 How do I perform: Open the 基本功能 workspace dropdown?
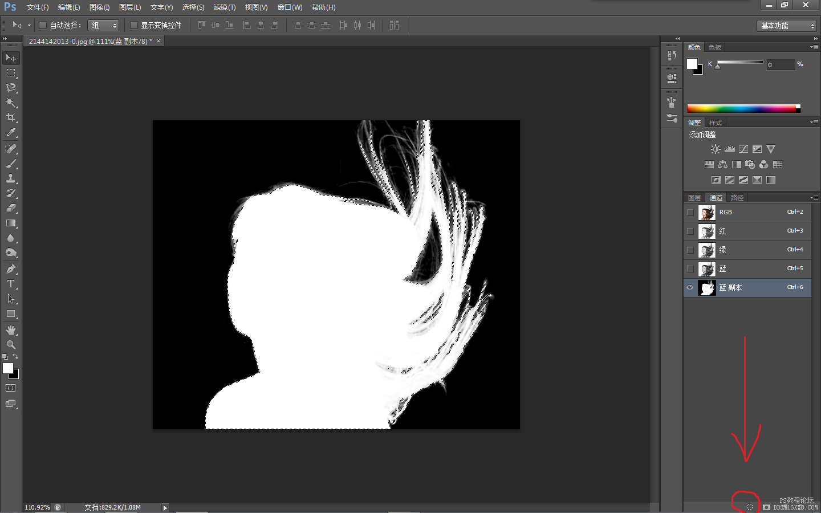tap(787, 26)
